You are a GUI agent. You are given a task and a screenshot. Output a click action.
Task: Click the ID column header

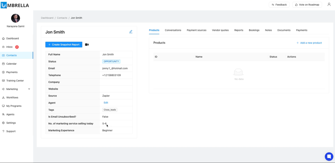coord(156,57)
